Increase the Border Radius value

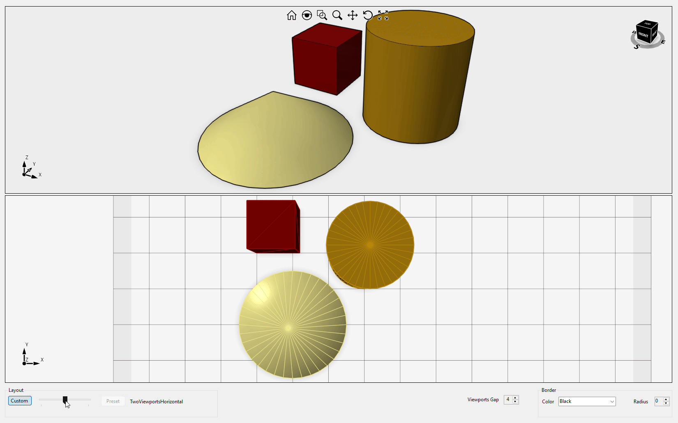pos(666,399)
